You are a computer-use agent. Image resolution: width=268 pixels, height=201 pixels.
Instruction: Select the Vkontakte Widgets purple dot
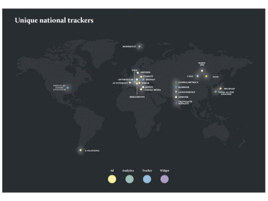click(176, 103)
